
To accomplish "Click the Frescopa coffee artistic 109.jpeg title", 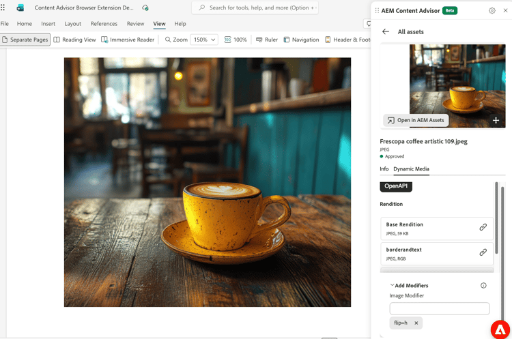I will (423, 141).
